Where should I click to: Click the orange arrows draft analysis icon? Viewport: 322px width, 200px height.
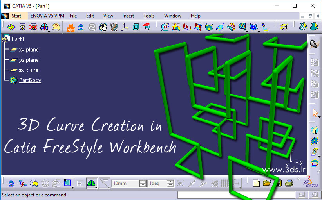[x=231, y=27]
